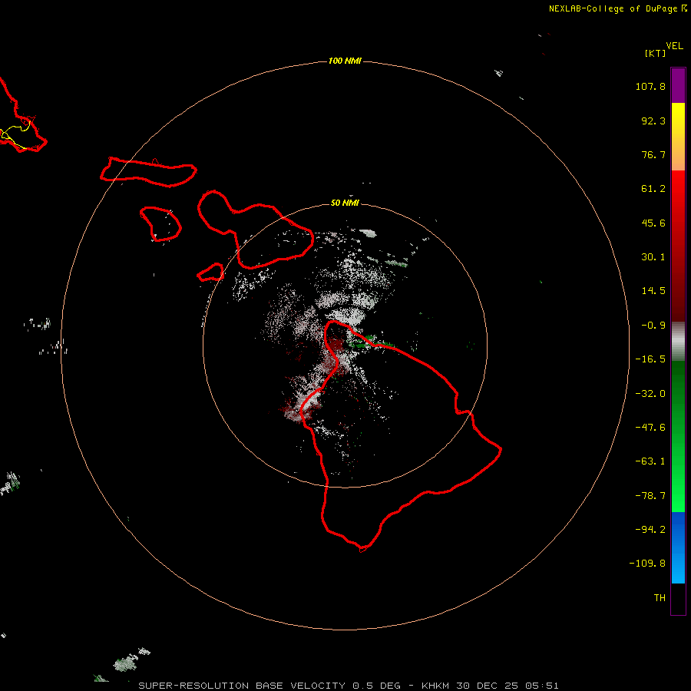The width and height of the screenshot is (691, 691).
Task: Click the 100 NMI range ring label
Action: point(345,61)
